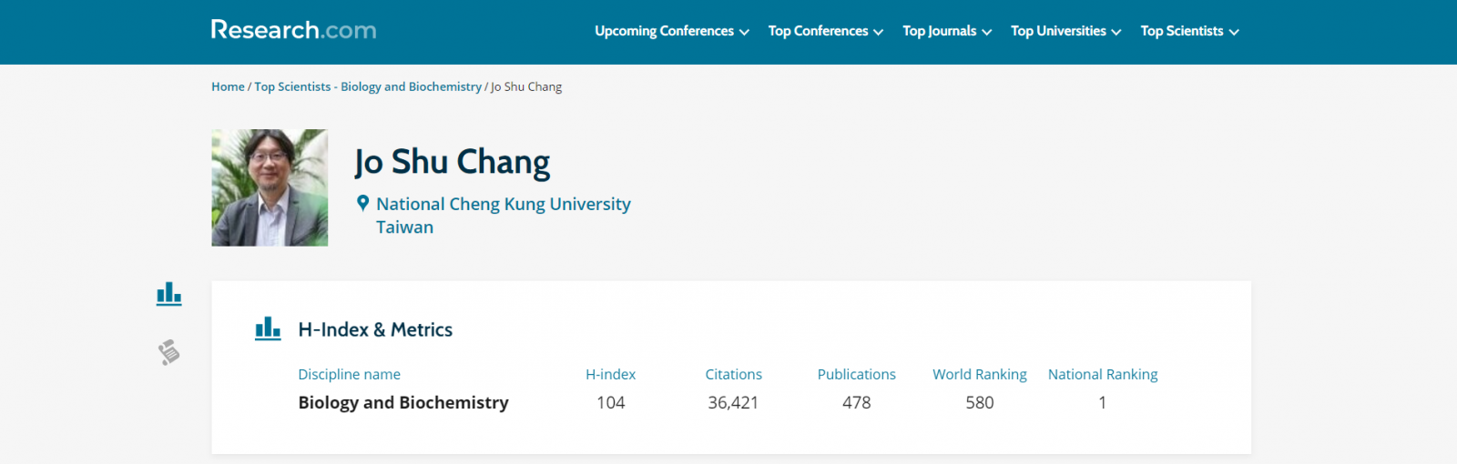
Task: Click the location pin icon beside university
Action: tap(362, 204)
